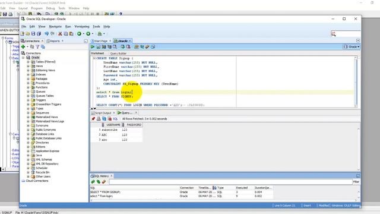The image size is (380, 214).
Task: Click the Help question mark in Forms Builder
Action: point(121,14)
